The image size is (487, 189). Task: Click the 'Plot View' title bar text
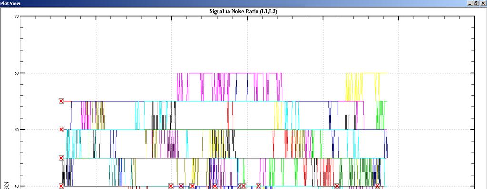coord(10,3)
